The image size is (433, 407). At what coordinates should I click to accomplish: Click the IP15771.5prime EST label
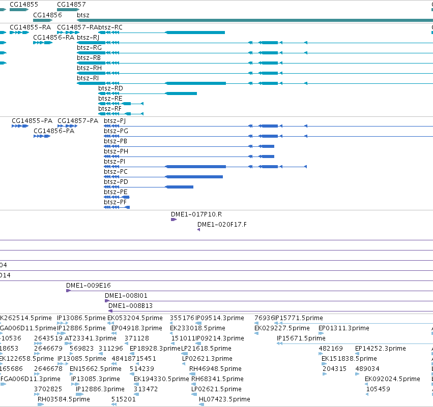[x=299, y=318]
